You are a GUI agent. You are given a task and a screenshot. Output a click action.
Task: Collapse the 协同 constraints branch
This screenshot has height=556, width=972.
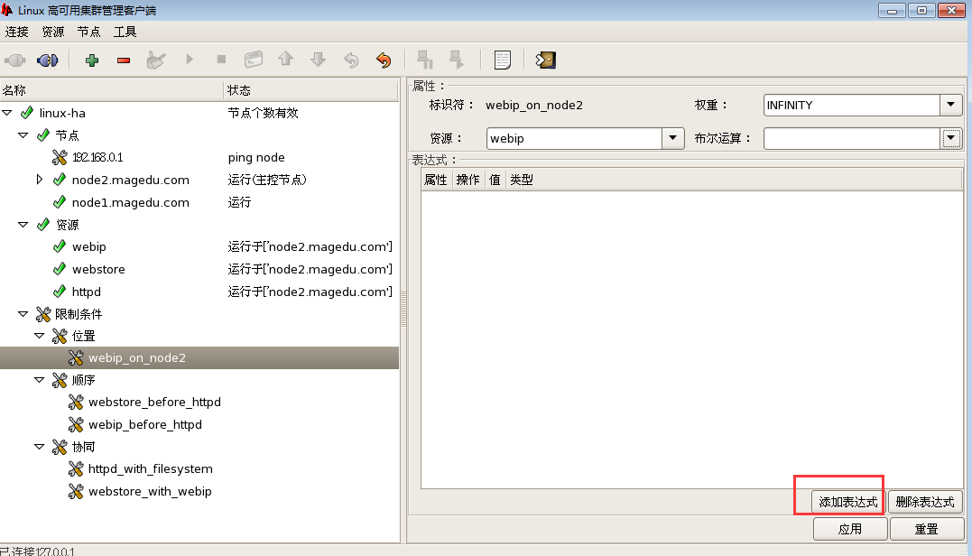pos(39,447)
